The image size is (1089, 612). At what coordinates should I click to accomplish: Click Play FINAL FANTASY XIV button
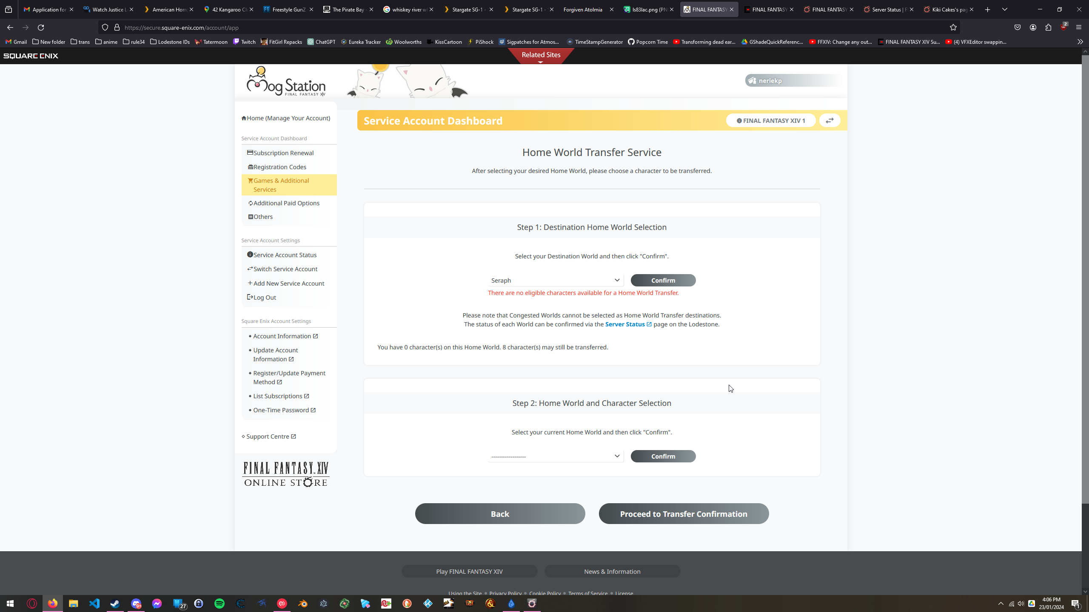(x=469, y=572)
